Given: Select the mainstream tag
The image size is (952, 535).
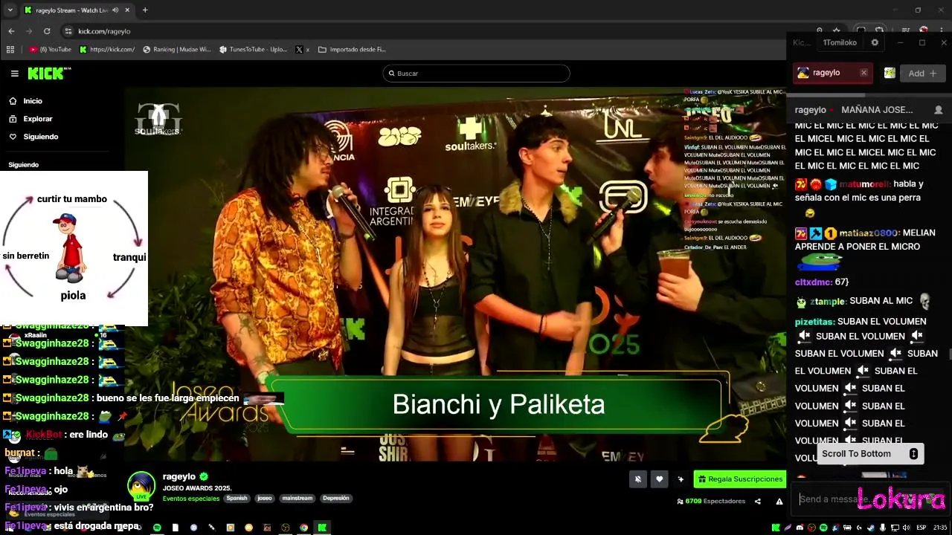Looking at the screenshot, I should [297, 499].
